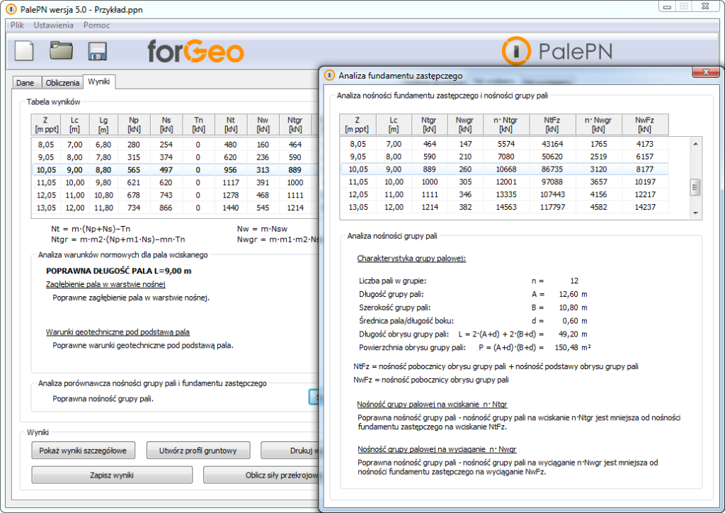Click the Save floppy disk icon
The width and height of the screenshot is (725, 513).
97,51
